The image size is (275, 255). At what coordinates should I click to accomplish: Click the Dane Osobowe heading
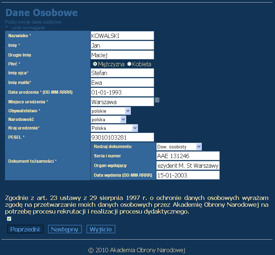[x=42, y=13]
